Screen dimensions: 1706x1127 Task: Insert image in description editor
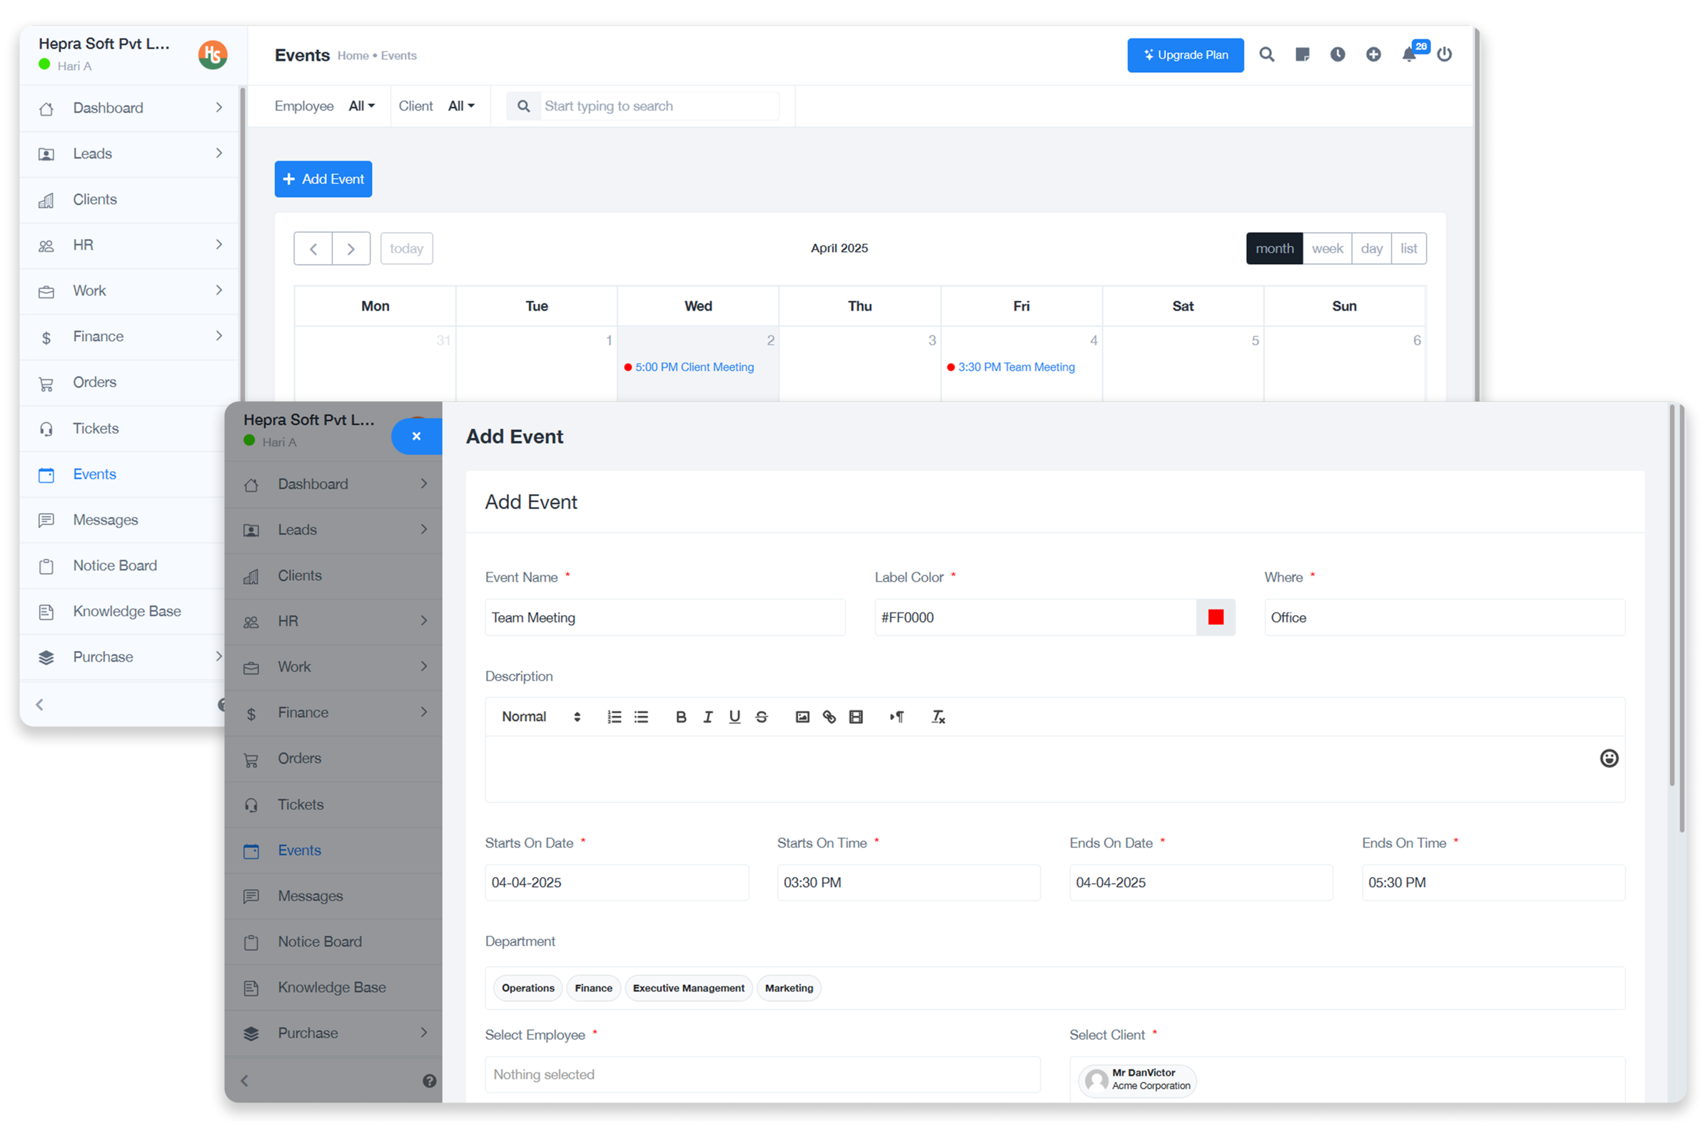click(802, 717)
